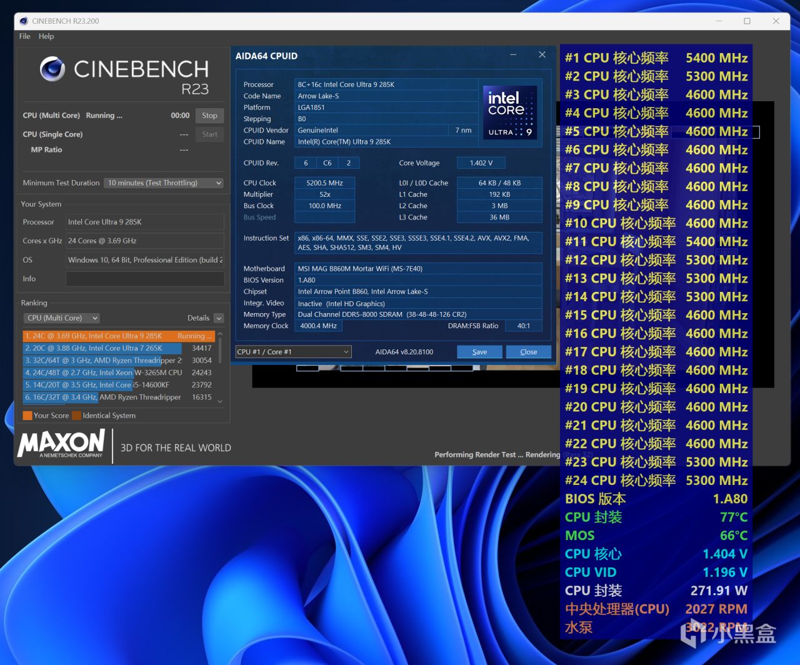Minimize the AIDA64 CPUID window

[x=513, y=55]
